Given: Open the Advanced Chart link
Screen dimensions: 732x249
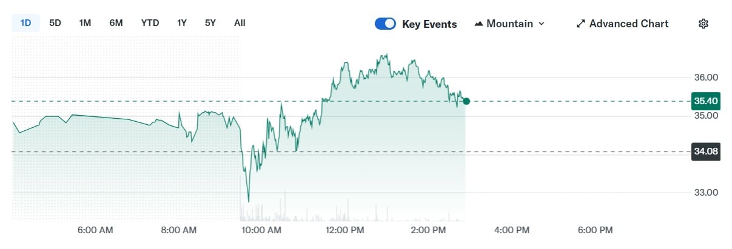Looking at the screenshot, I should [x=628, y=24].
